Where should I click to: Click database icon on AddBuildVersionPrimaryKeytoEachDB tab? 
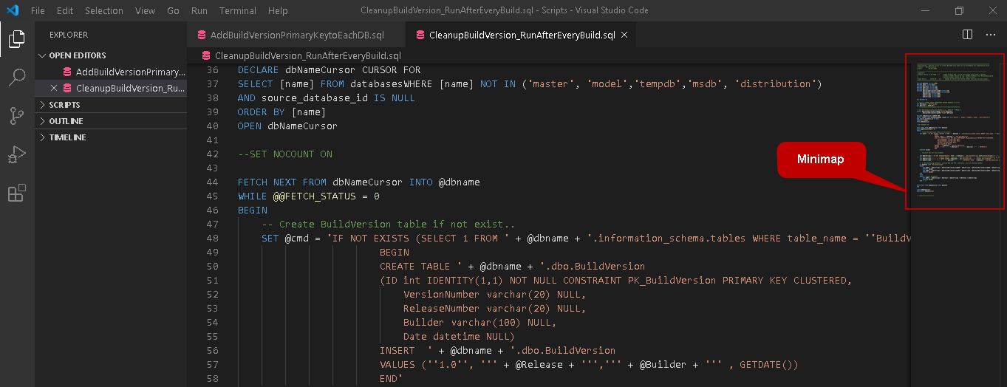tap(200, 35)
